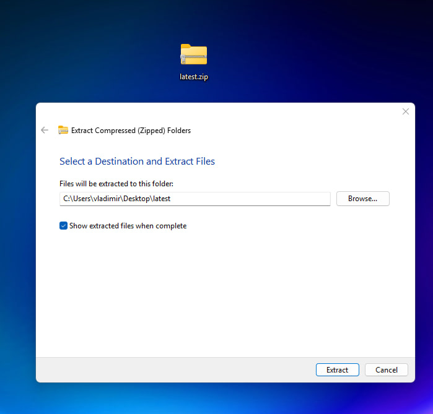Click the gray footer bar left of Extract
This screenshot has width=433, height=414.
tap(173, 369)
